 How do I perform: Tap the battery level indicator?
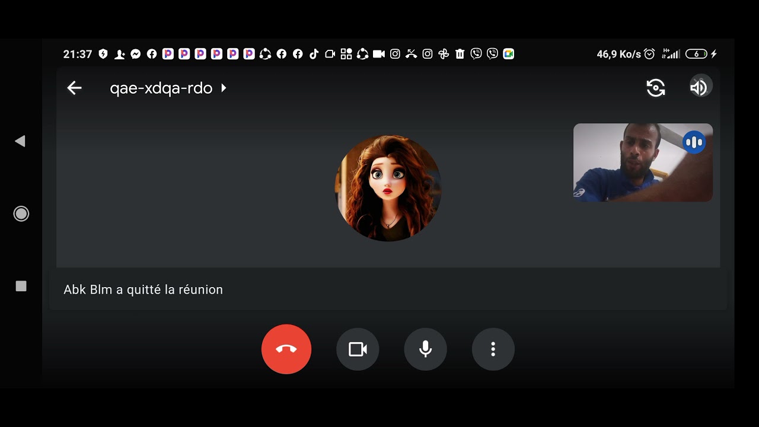tap(696, 54)
